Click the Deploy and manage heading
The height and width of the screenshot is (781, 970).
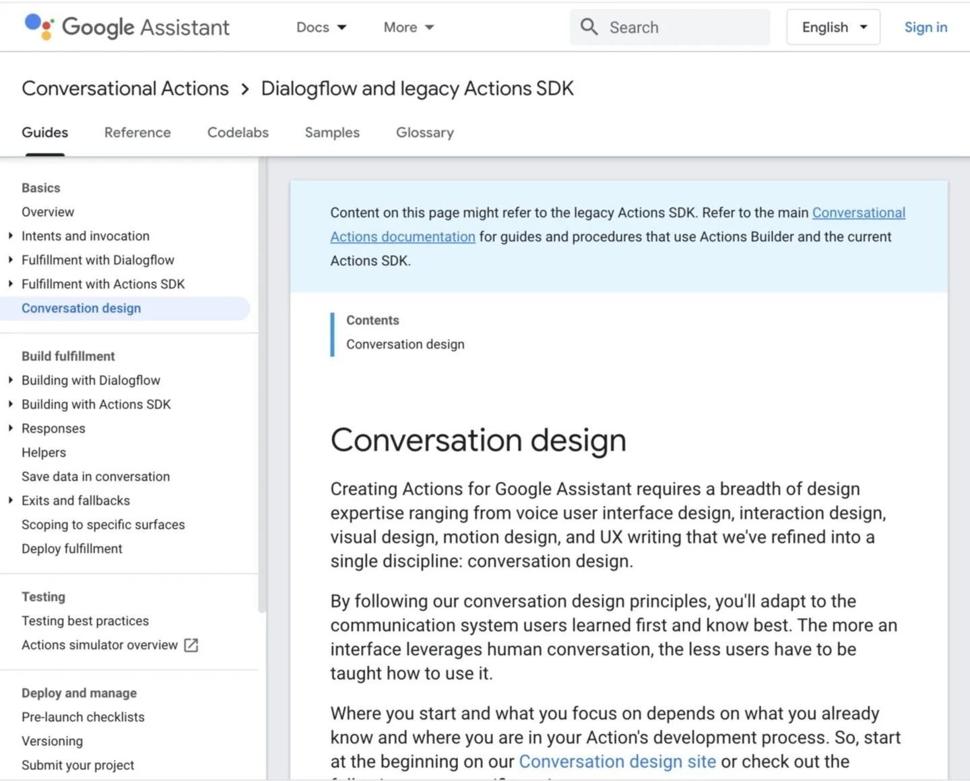click(x=79, y=693)
